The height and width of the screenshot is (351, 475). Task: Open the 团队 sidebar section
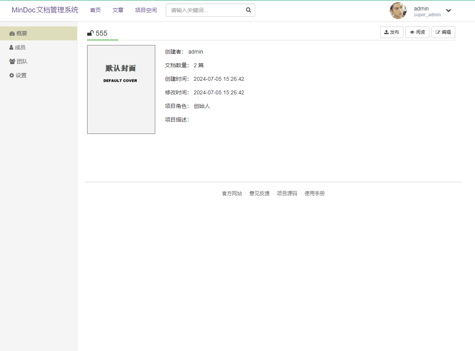pos(39,61)
